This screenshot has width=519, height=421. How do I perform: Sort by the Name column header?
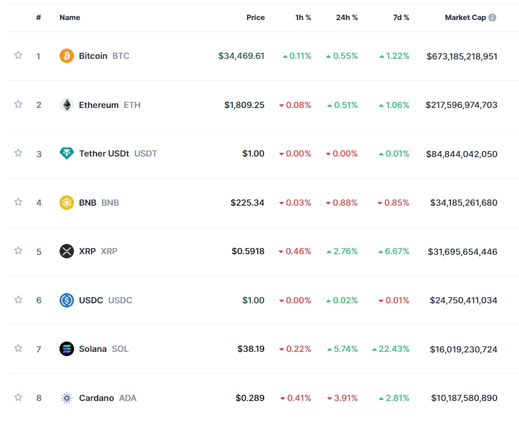[70, 18]
